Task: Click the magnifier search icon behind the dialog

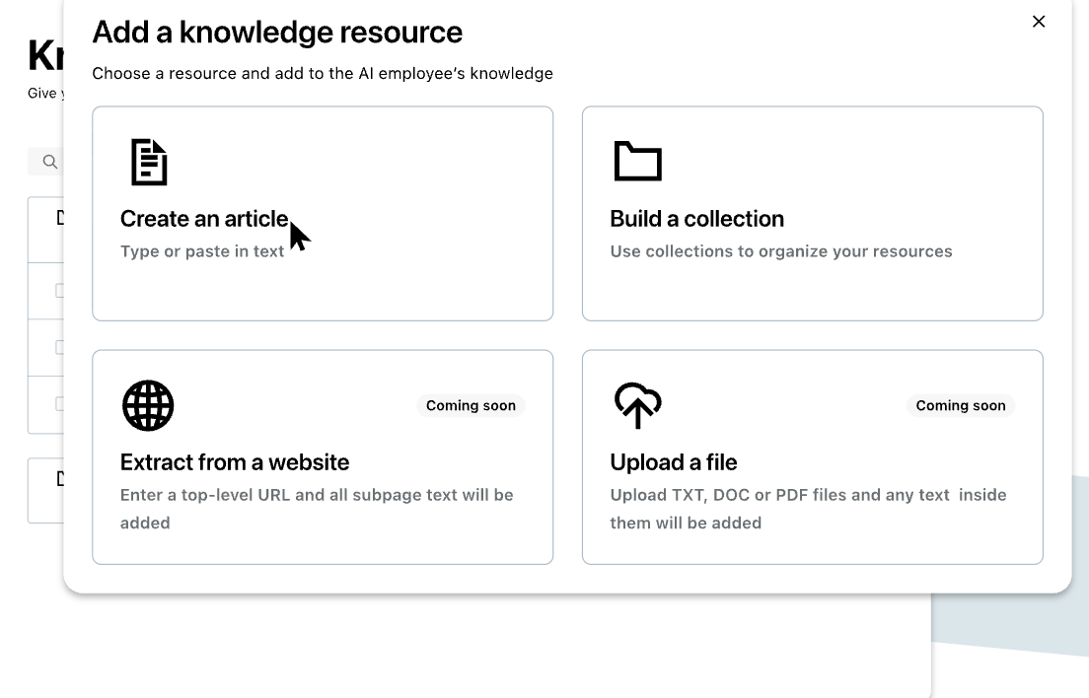Action: (50, 162)
